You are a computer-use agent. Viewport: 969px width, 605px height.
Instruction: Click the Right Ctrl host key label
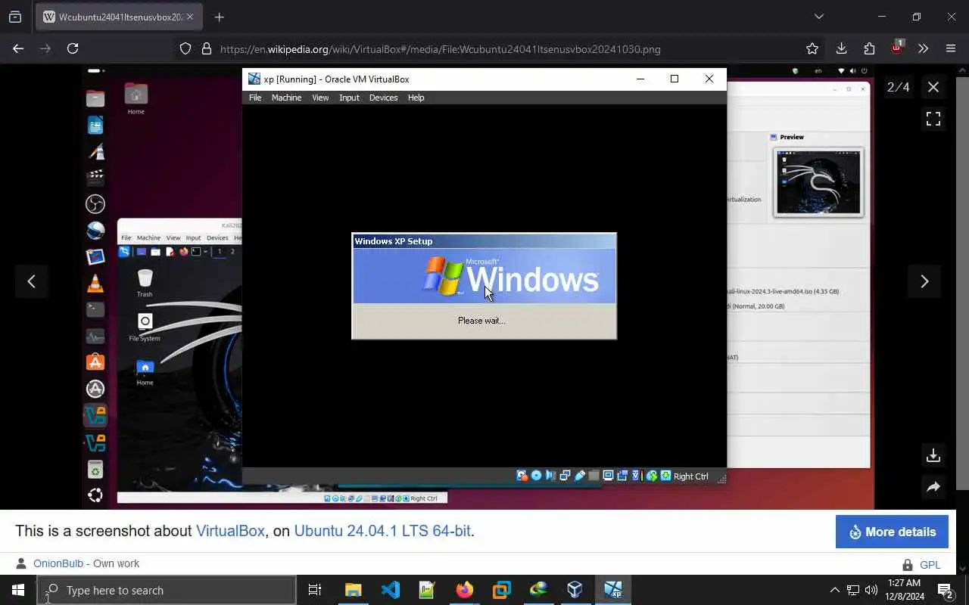pos(691,476)
